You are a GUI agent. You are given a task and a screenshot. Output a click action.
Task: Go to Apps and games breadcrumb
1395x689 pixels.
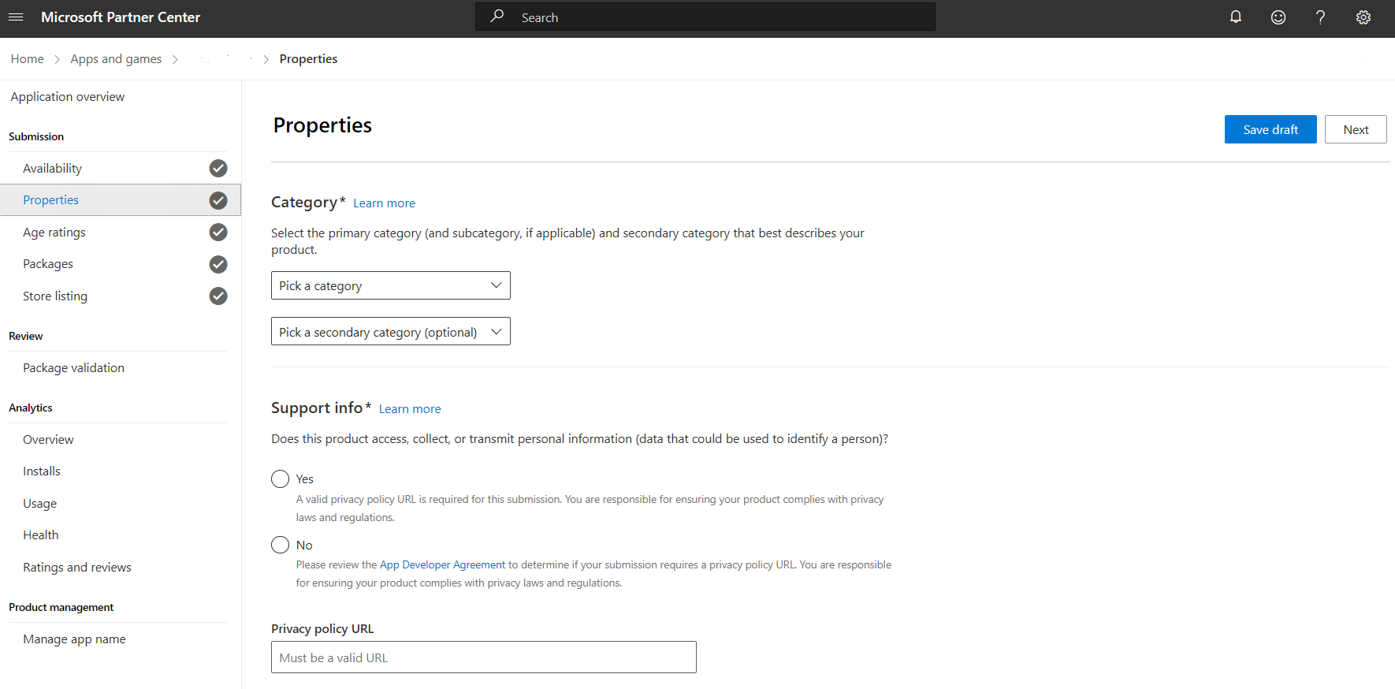(x=116, y=59)
